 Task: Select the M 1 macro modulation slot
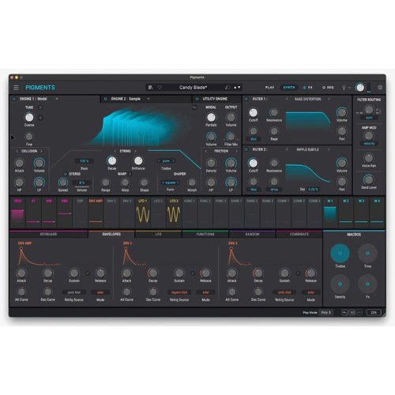tap(330, 213)
